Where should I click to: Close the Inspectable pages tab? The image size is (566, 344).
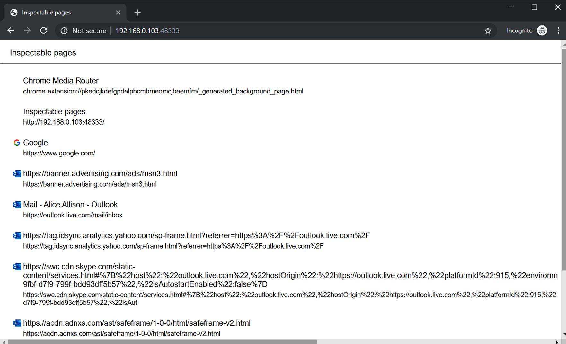click(118, 13)
